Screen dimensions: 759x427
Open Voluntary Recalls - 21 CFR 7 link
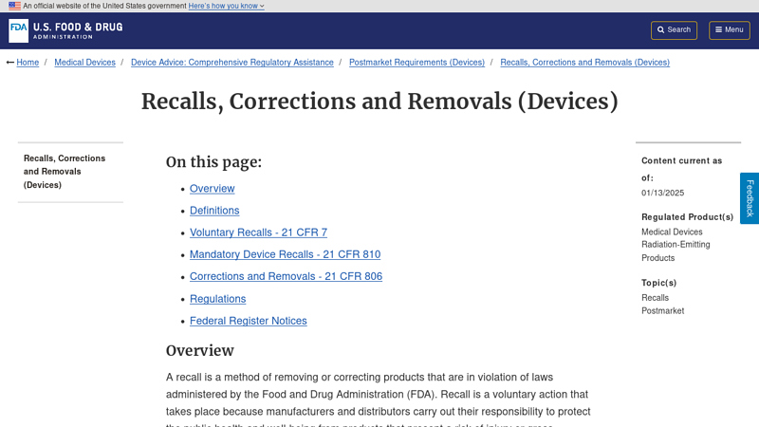coord(258,232)
